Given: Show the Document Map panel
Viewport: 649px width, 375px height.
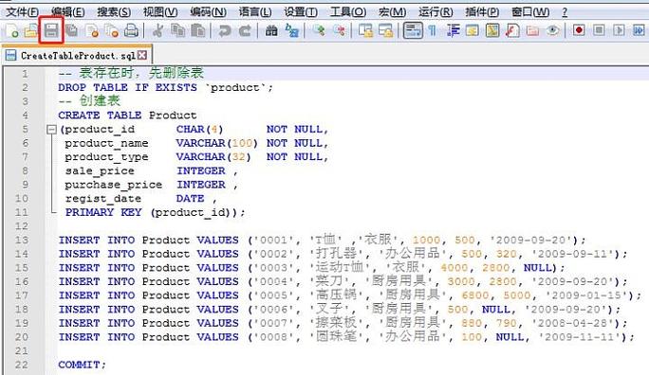Looking at the screenshot, I should click(492, 30).
